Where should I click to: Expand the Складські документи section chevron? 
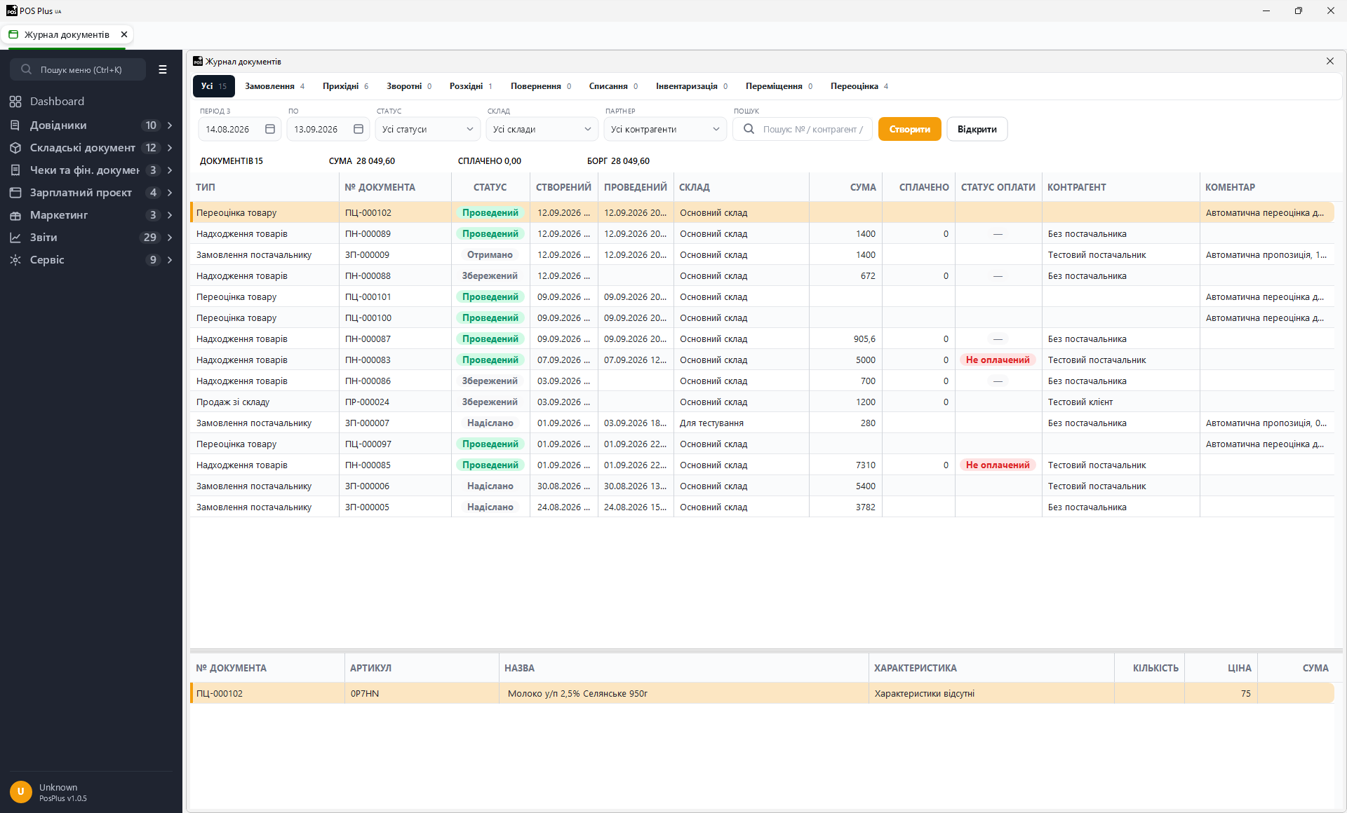[170, 148]
